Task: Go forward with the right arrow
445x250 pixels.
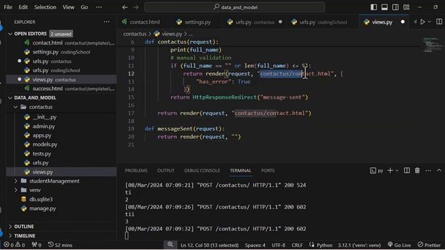Action: coord(136,8)
